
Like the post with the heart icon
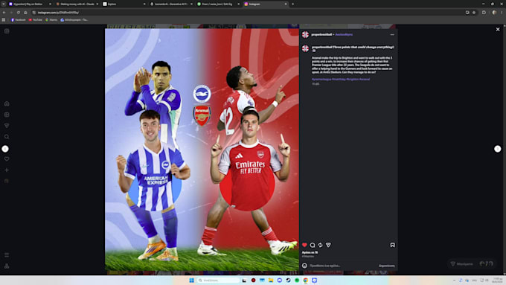(304, 245)
